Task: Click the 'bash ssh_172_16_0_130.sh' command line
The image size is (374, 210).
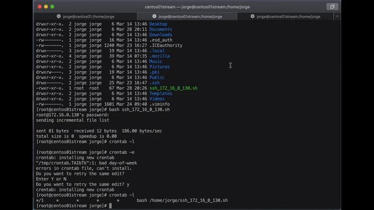Action: [x=139, y=110]
